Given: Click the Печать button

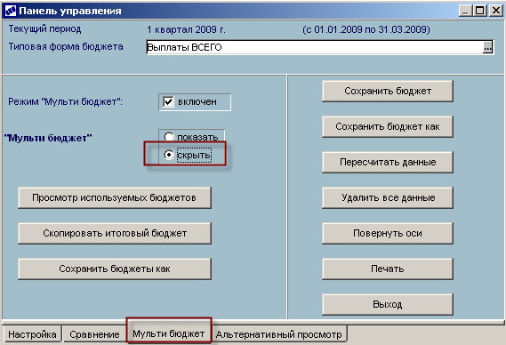Looking at the screenshot, I should 388,269.
